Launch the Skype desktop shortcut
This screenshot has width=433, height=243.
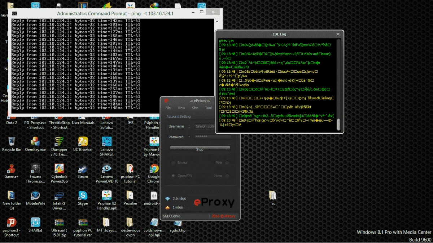point(83,198)
